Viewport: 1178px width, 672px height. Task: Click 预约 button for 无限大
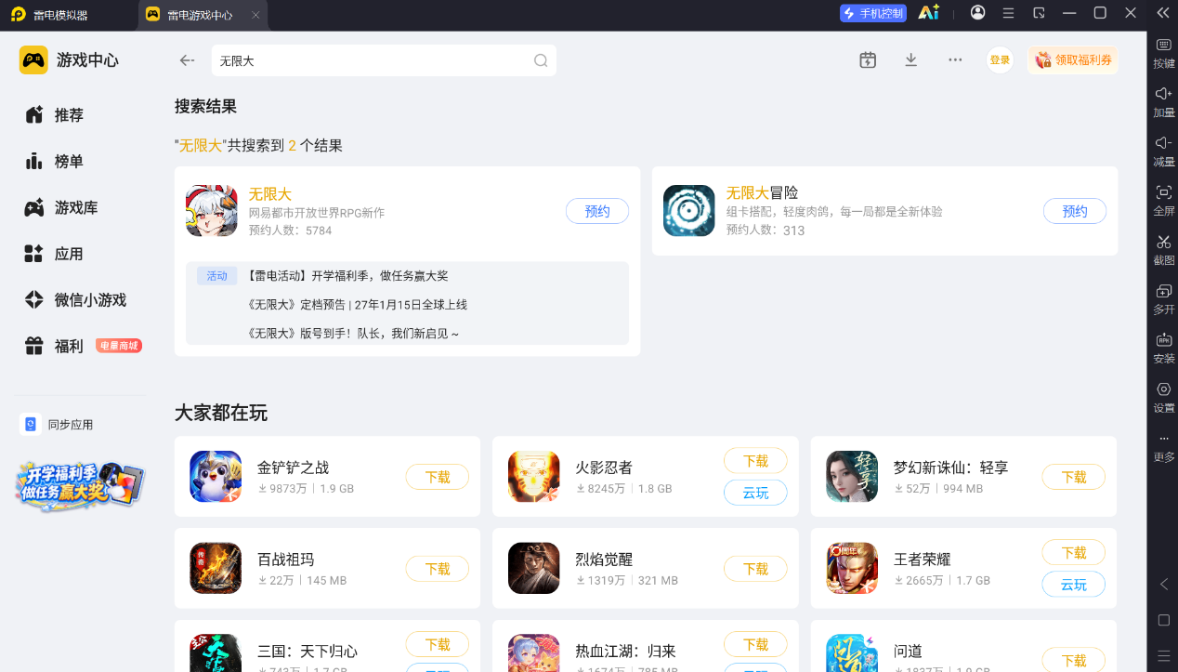point(597,211)
